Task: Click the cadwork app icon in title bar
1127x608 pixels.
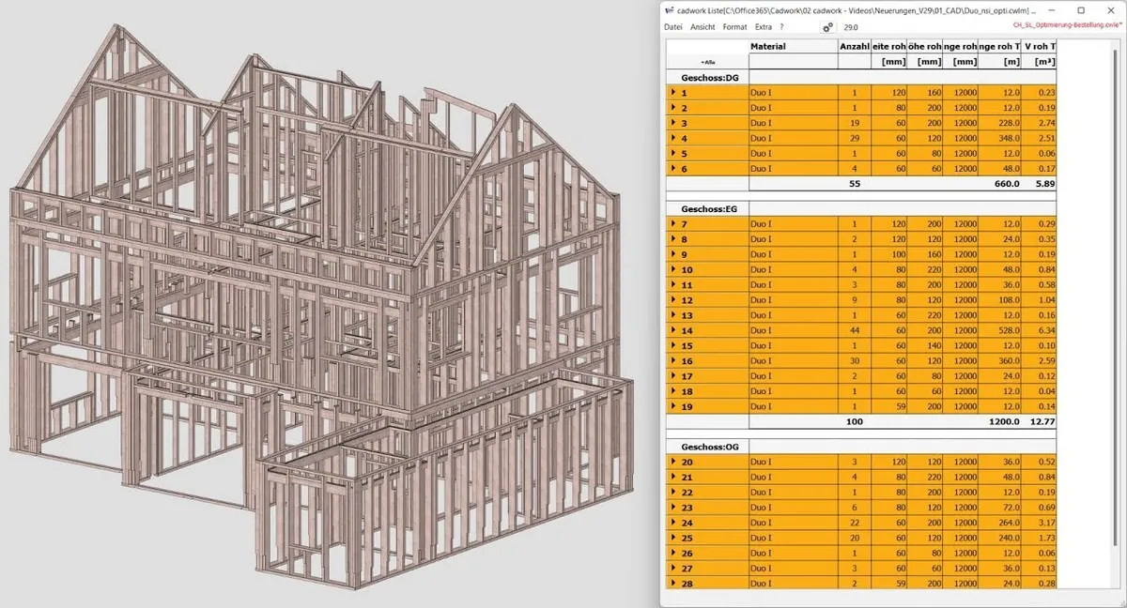Action: click(669, 9)
